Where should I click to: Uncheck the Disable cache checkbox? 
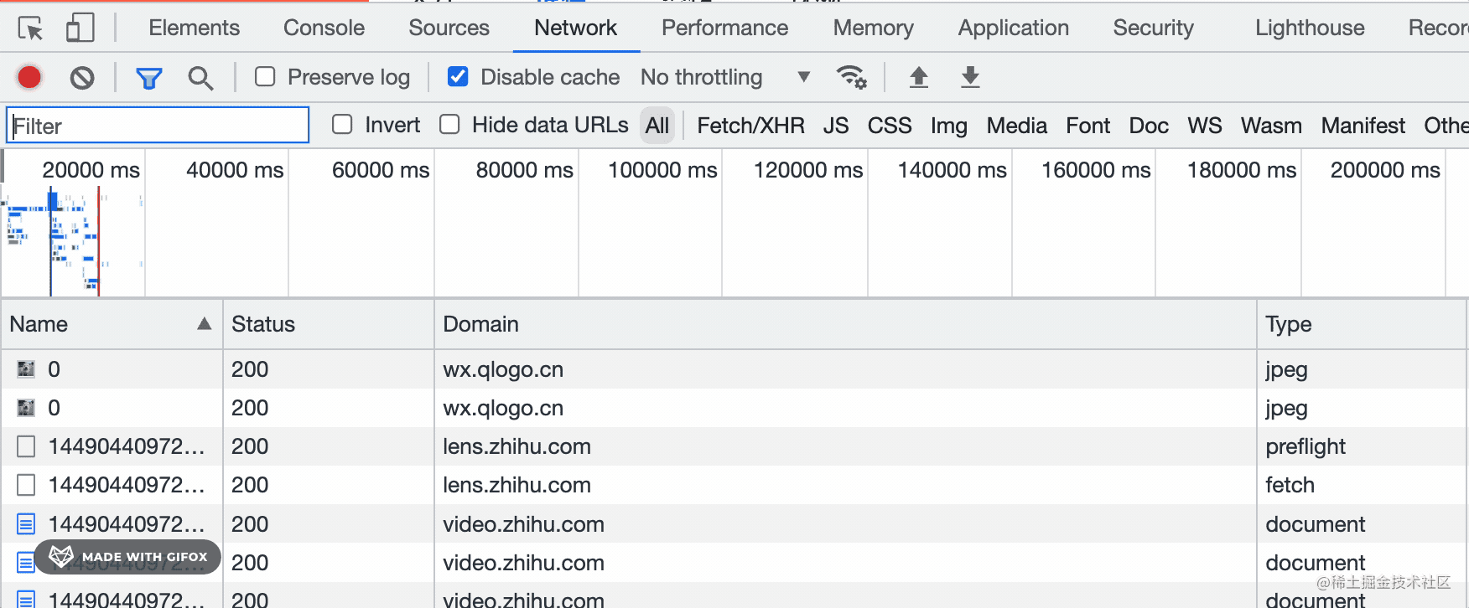point(458,77)
